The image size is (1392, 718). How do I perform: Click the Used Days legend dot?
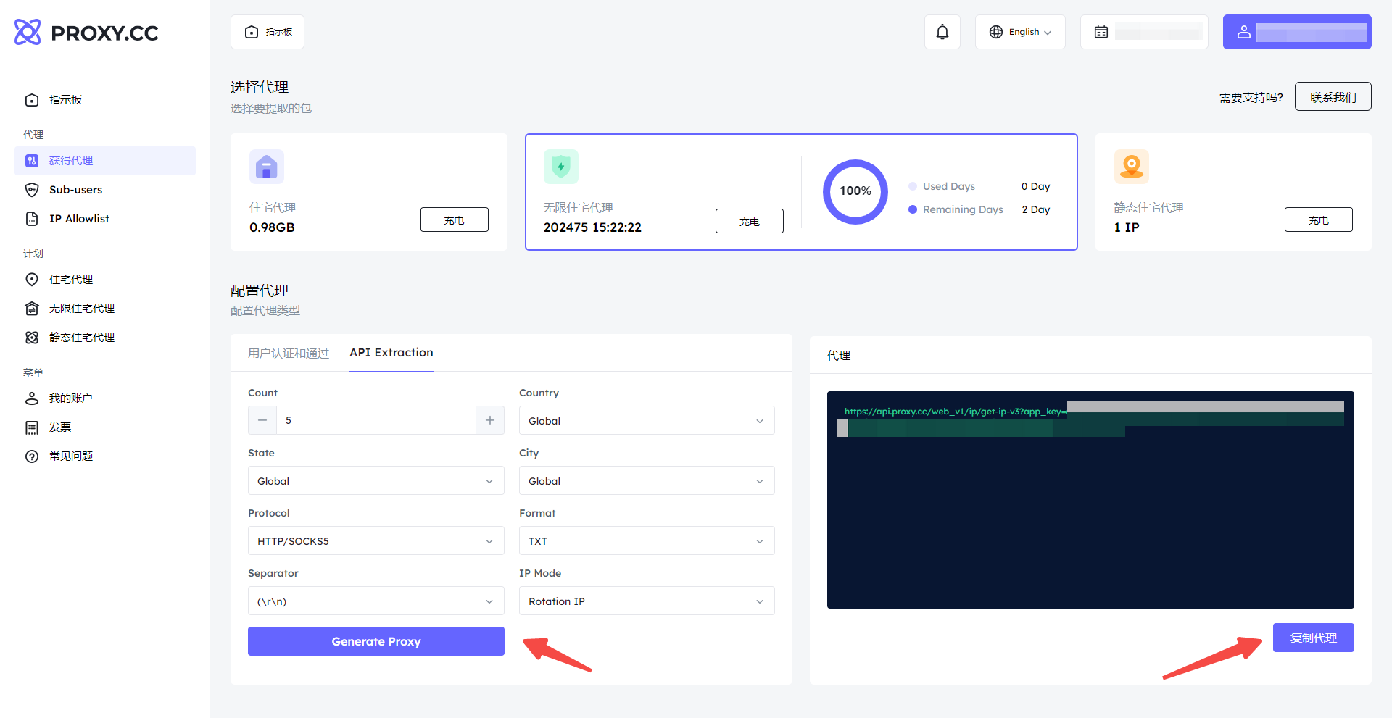[913, 186]
